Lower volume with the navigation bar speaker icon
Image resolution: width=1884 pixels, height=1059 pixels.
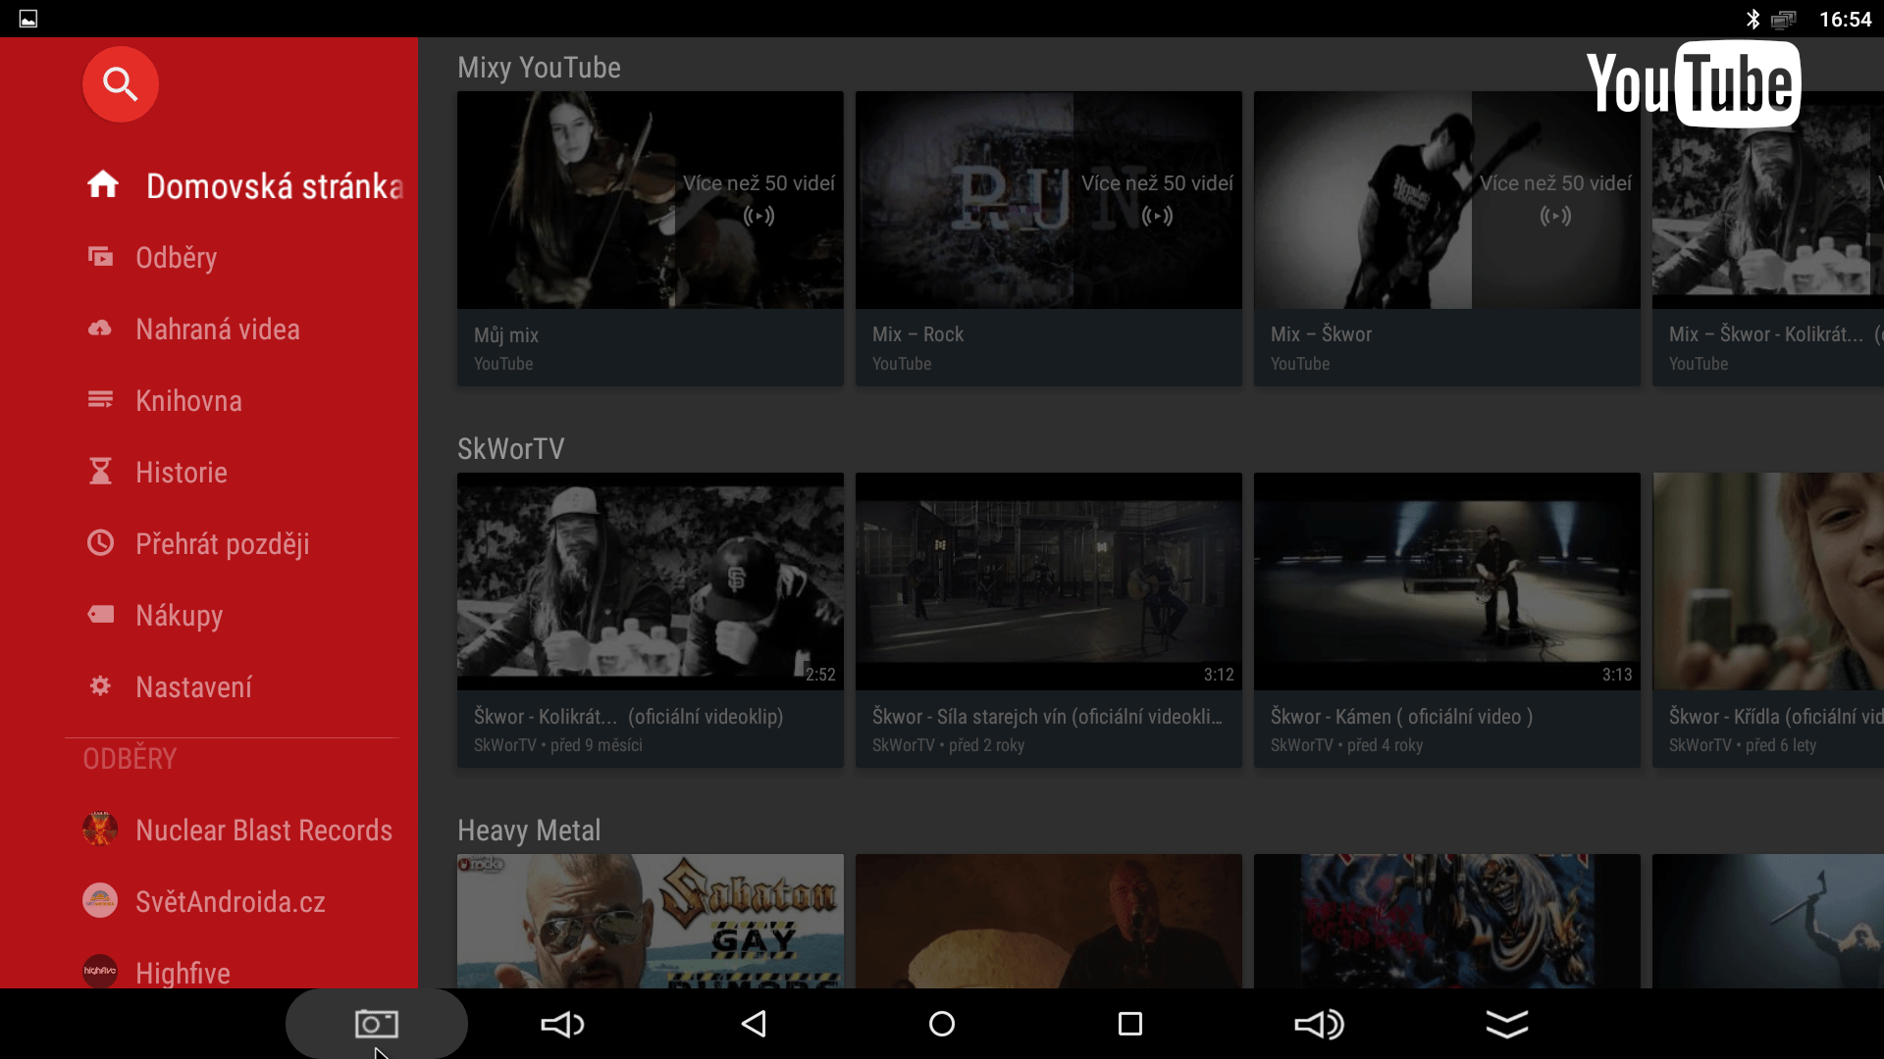[563, 1025]
